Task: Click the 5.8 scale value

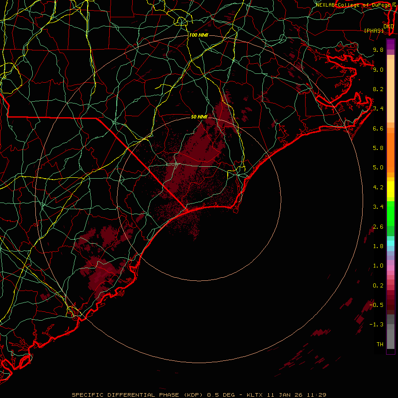Action: [378, 148]
